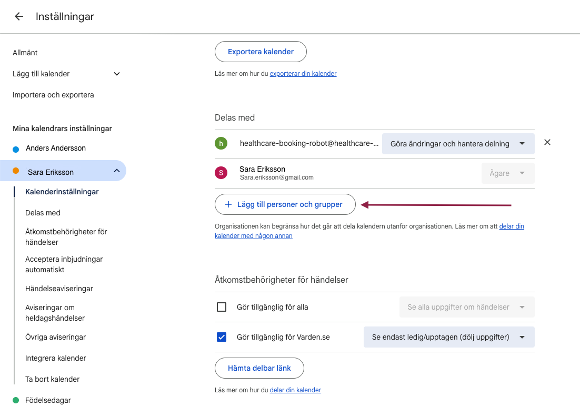Uncheck 'Gör tillgänglig för Varden.se' checkbox
Viewport: 580px width, 416px height.
[x=222, y=337]
